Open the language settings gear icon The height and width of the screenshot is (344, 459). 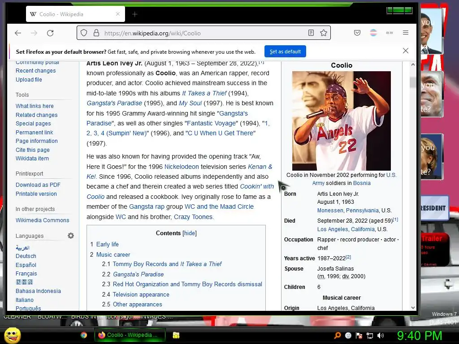coord(71,236)
